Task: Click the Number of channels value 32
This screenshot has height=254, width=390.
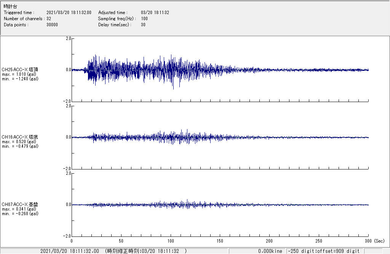Action: pos(49,19)
